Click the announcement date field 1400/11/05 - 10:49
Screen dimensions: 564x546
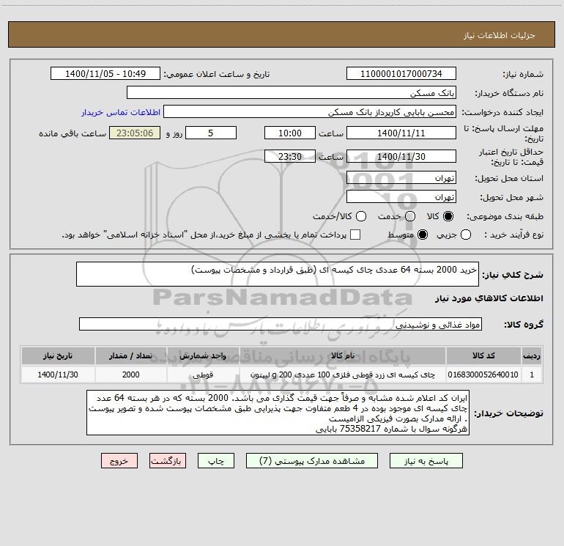pos(105,74)
